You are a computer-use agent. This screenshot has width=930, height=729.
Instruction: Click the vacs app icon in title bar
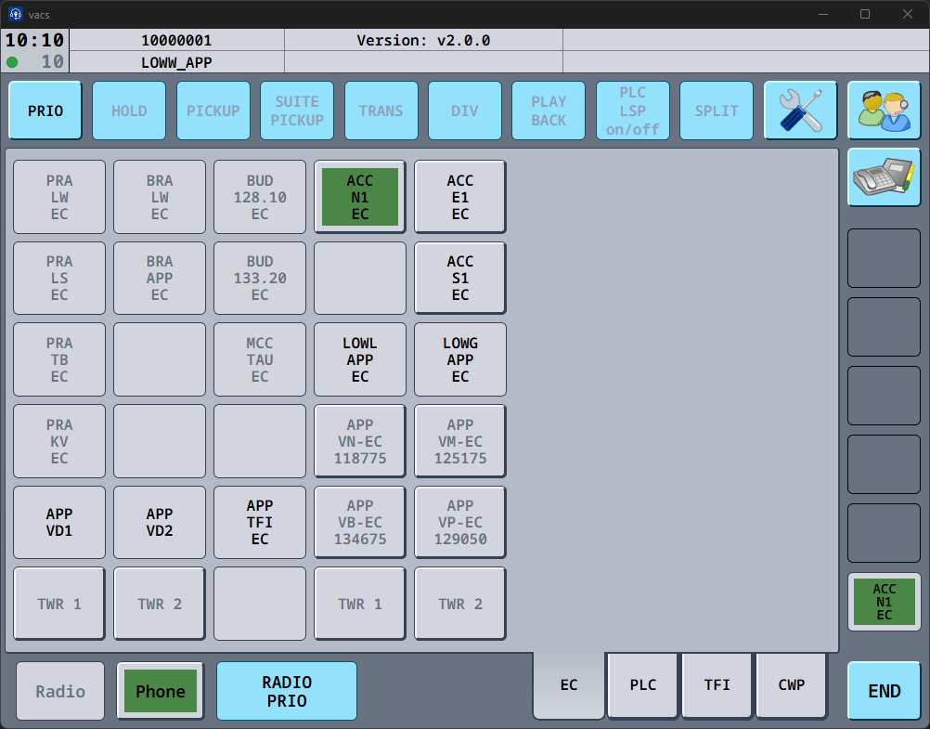(x=16, y=14)
